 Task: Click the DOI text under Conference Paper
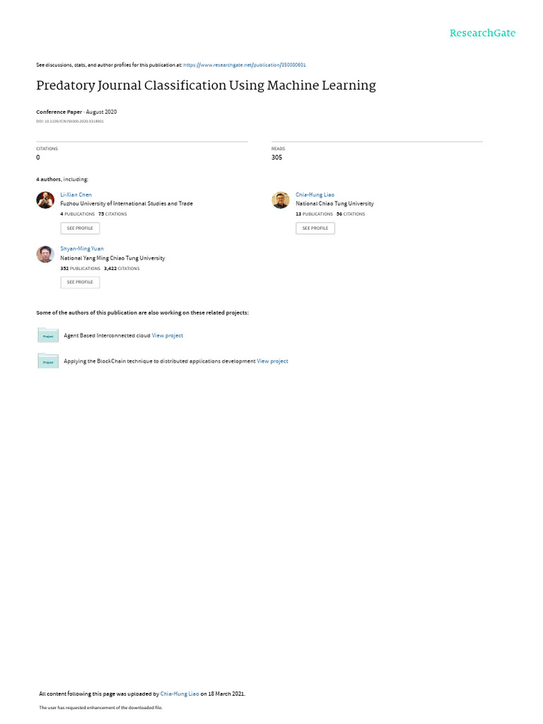[70, 122]
